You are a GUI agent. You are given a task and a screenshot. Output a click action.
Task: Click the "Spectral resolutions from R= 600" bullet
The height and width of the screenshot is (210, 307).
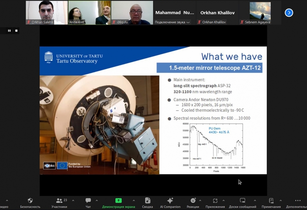coord(212,118)
